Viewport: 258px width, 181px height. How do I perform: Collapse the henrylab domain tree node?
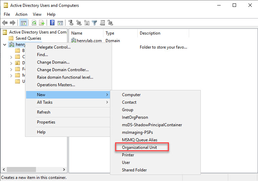[x=4, y=45]
